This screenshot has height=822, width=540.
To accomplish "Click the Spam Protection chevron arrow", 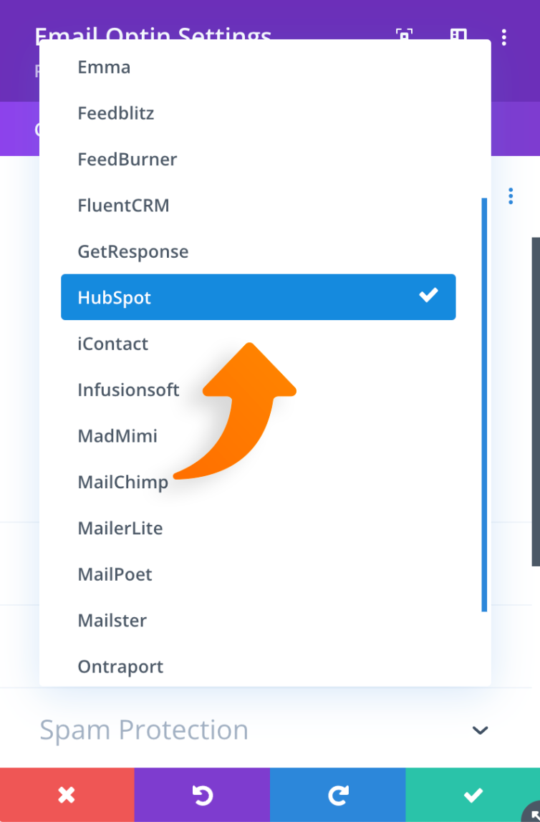I will point(480,730).
